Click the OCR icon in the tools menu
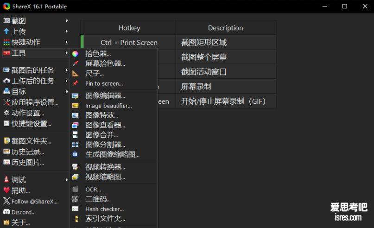The image size is (374, 228). click(x=75, y=190)
